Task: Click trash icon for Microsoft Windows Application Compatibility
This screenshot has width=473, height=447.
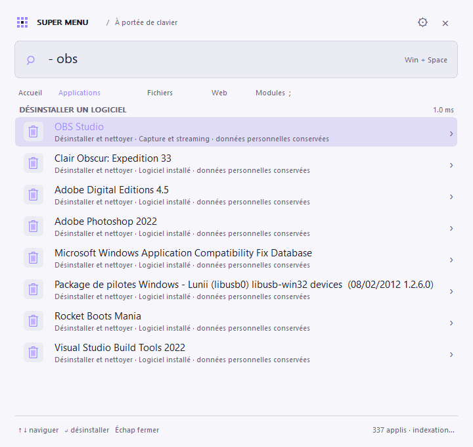Action: point(34,258)
